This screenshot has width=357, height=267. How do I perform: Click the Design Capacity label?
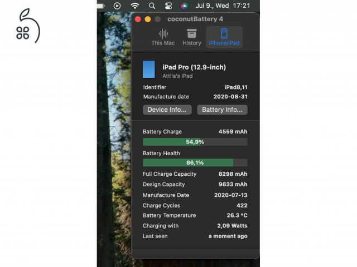163,185
